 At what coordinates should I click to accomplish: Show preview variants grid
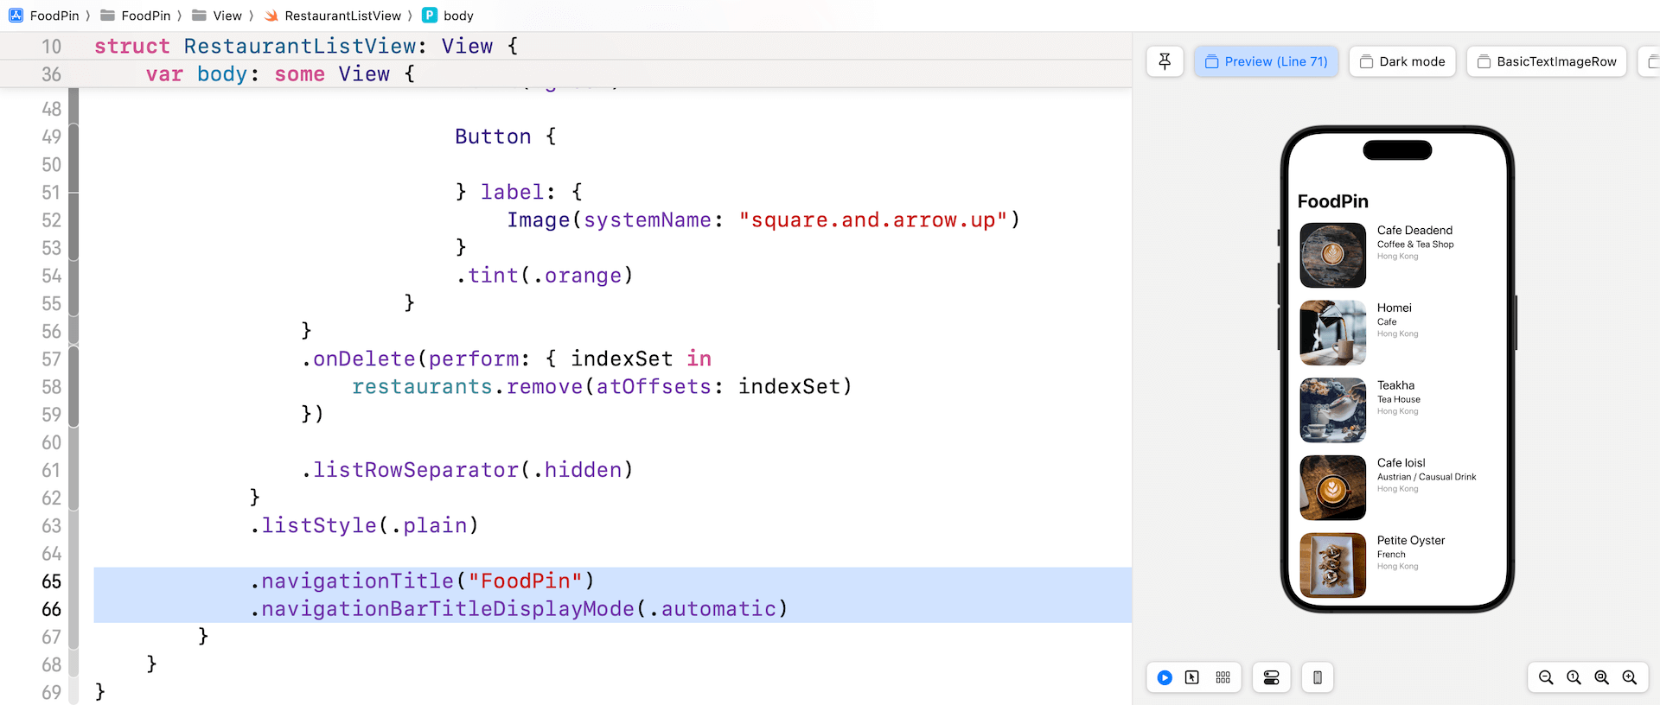pyautogui.click(x=1223, y=678)
